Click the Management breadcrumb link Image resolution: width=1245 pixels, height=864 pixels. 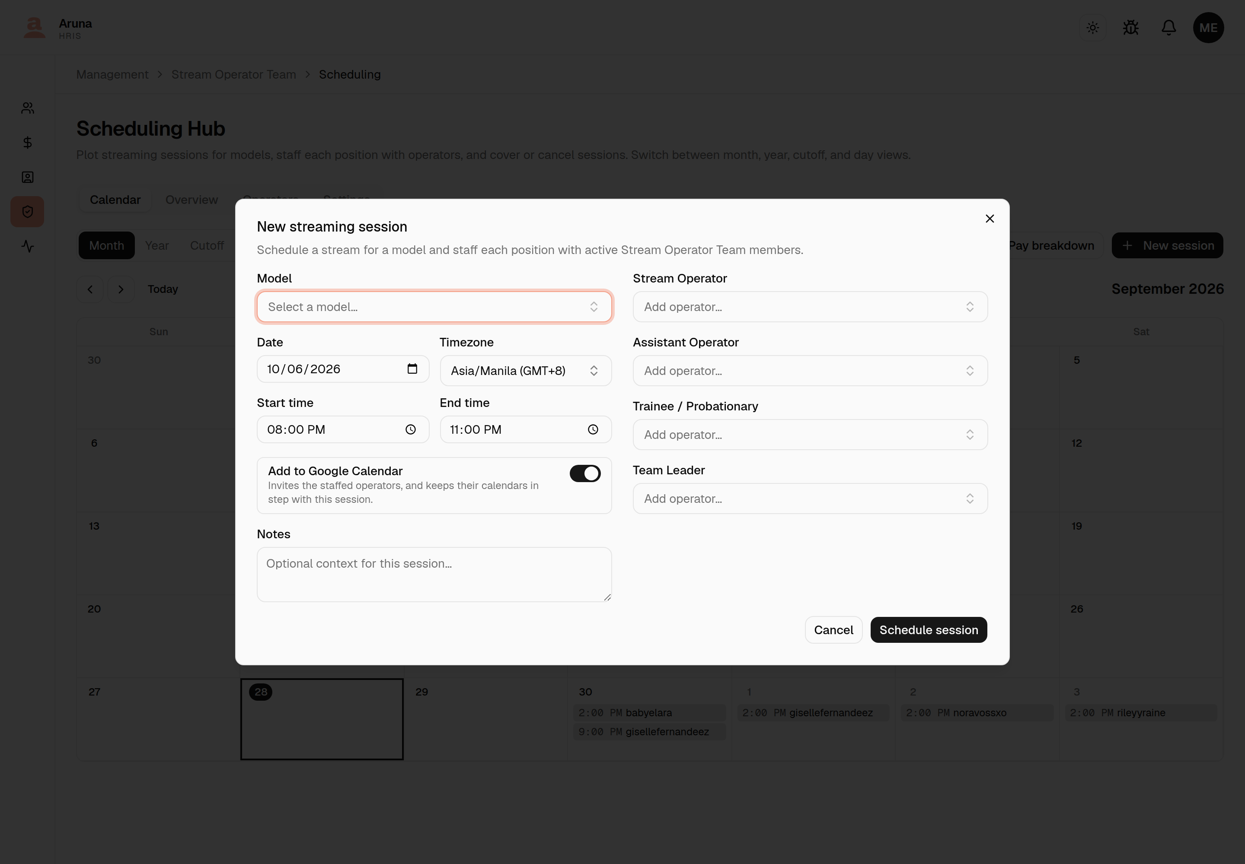(112, 75)
